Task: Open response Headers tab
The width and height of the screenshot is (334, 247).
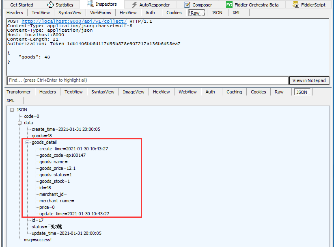Action: pyautogui.click(x=47, y=92)
